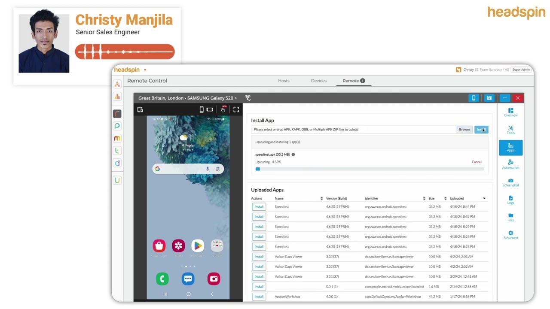This screenshot has height=309, width=550.
Task: Open the Screenshot panel
Action: tap(510, 182)
